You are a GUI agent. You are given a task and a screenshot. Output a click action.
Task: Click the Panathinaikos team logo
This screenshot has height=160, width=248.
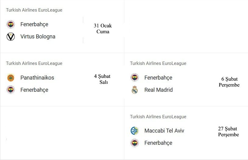tap(11, 78)
